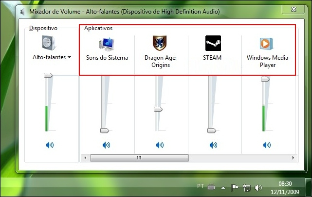Mute Windows Media Player
Viewport: 312px width, 197px height.
tap(267, 145)
